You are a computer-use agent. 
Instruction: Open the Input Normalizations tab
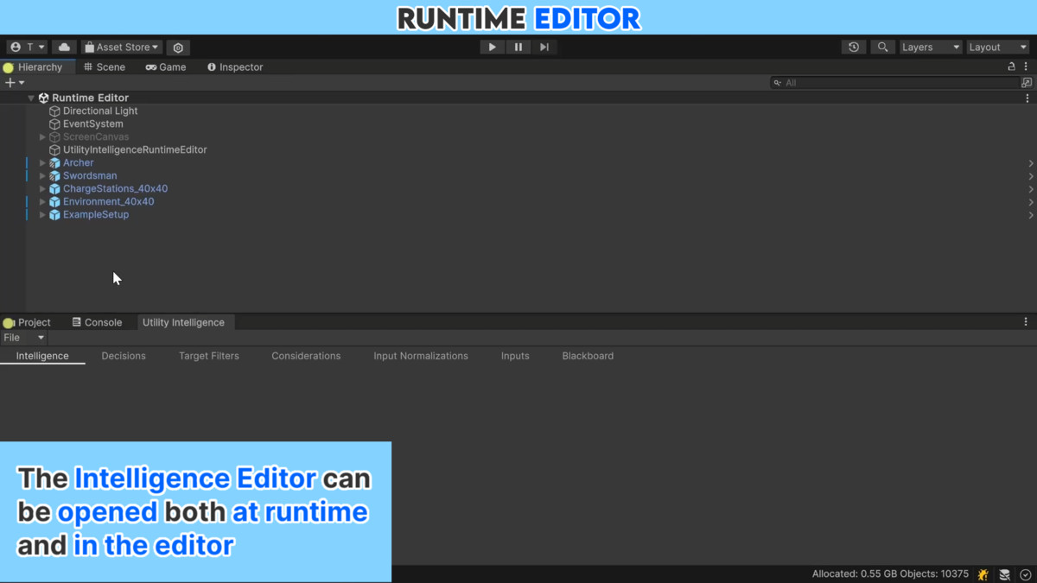[x=421, y=356]
